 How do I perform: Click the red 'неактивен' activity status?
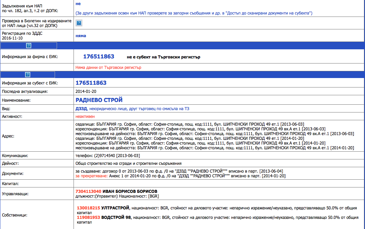(85, 116)
